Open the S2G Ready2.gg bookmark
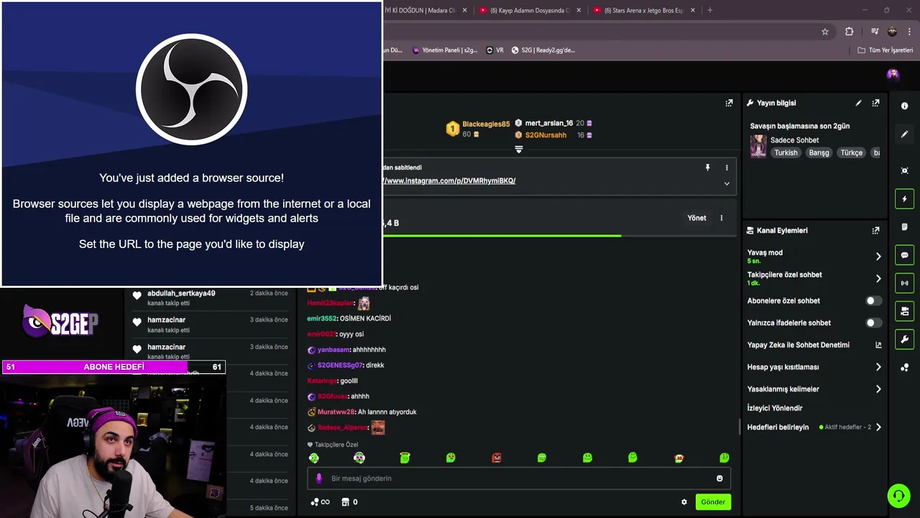 click(x=543, y=50)
